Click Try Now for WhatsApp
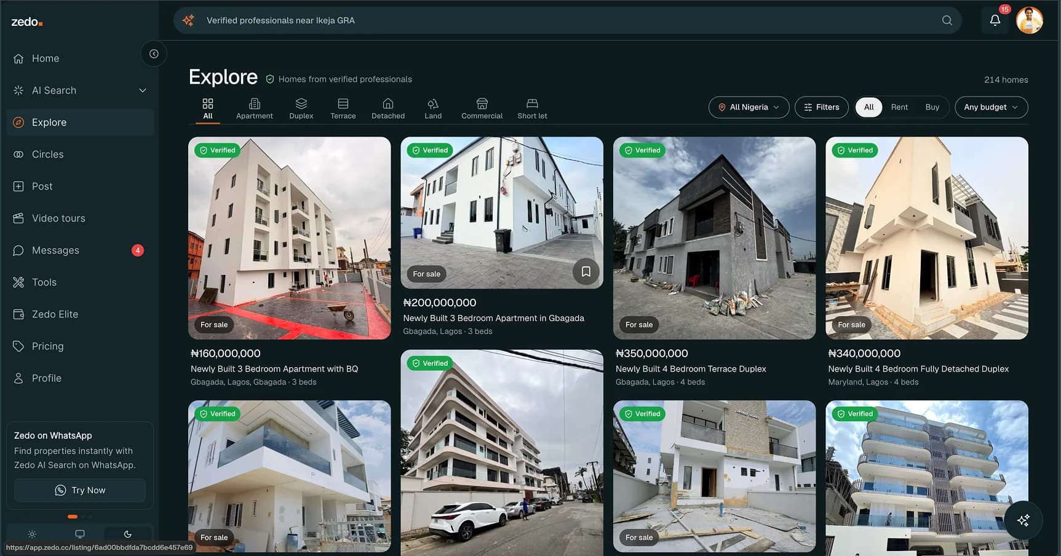1061x556 pixels. click(x=80, y=490)
